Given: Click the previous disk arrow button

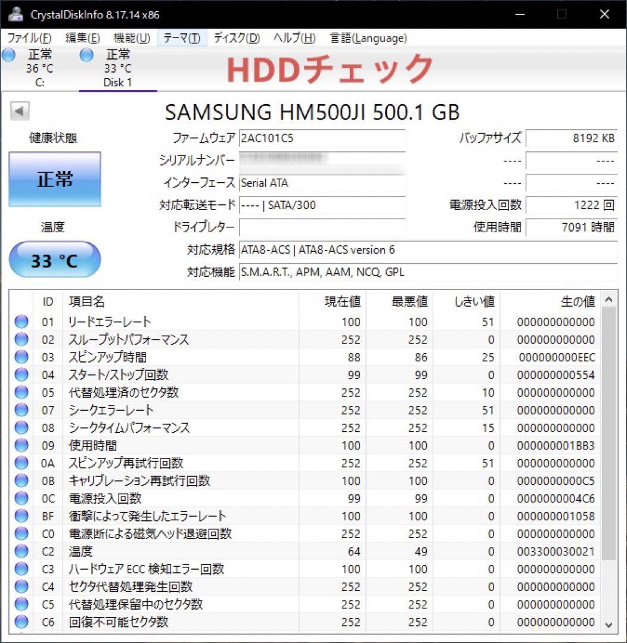Looking at the screenshot, I should 19,111.
